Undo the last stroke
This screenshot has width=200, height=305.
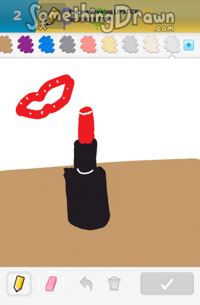[86, 284]
